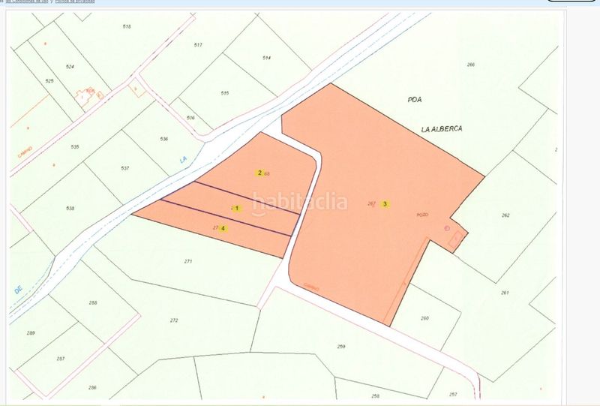
Task: Click yellow marker 3 on the map
Action: [385, 204]
